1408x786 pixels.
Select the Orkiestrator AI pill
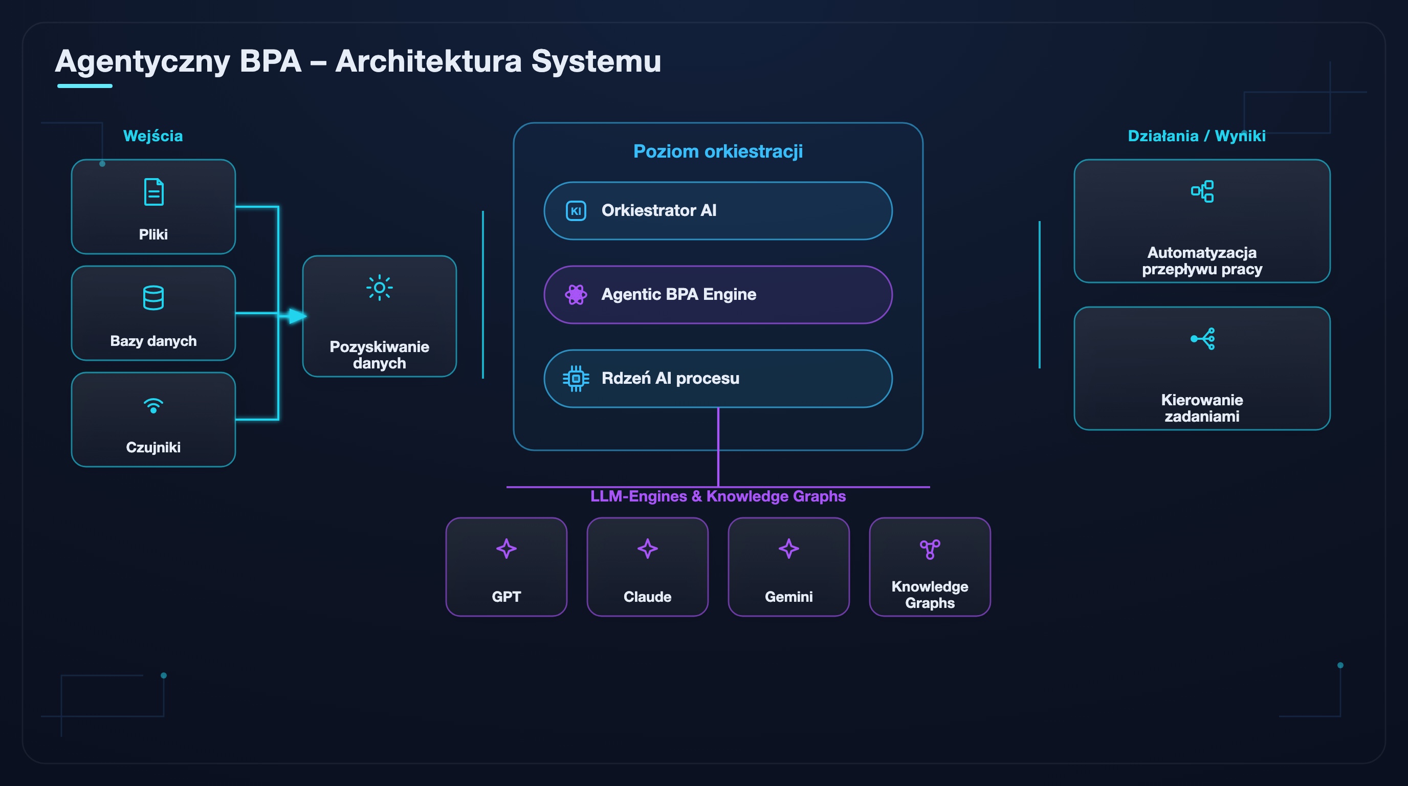point(718,211)
